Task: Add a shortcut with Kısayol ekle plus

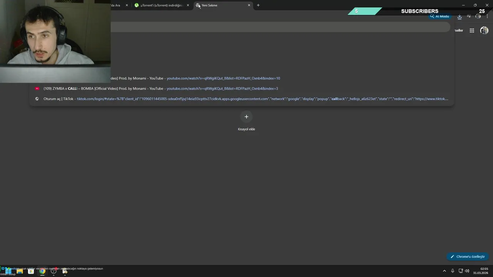Action: click(246, 117)
